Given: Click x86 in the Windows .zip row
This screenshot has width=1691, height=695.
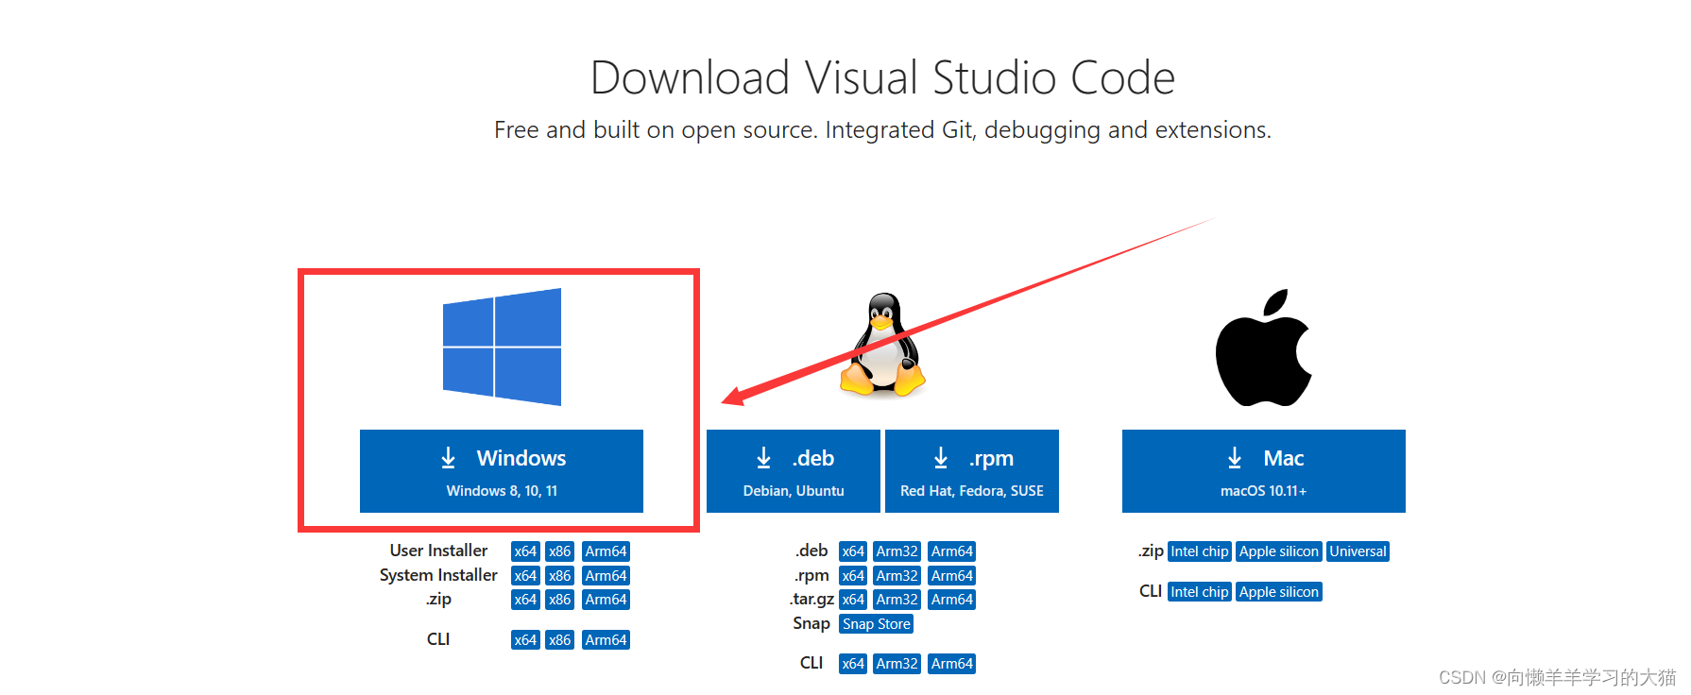Looking at the screenshot, I should [x=560, y=600].
